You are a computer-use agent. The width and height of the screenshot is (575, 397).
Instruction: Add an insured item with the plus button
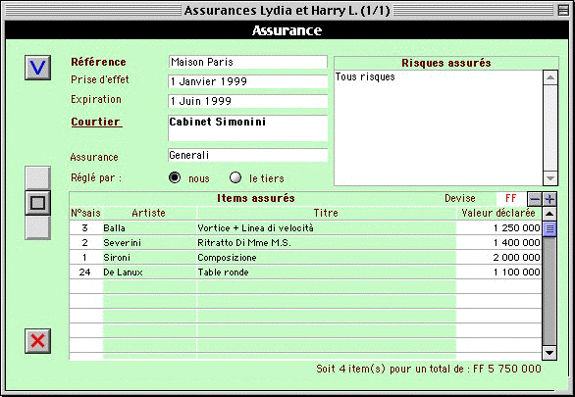coord(549,199)
